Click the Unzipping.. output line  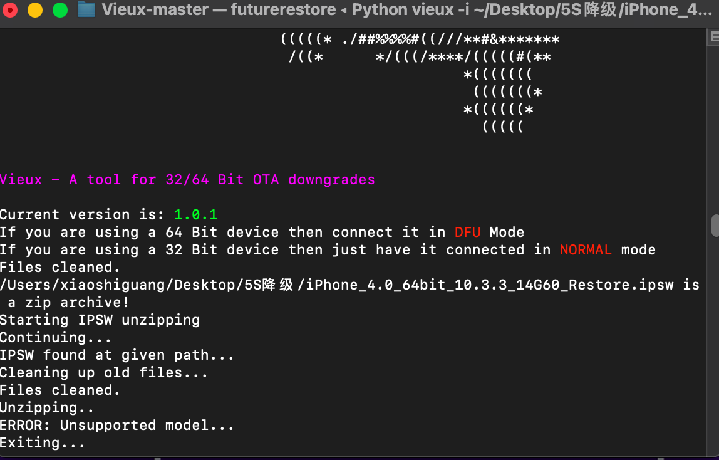tap(47, 408)
